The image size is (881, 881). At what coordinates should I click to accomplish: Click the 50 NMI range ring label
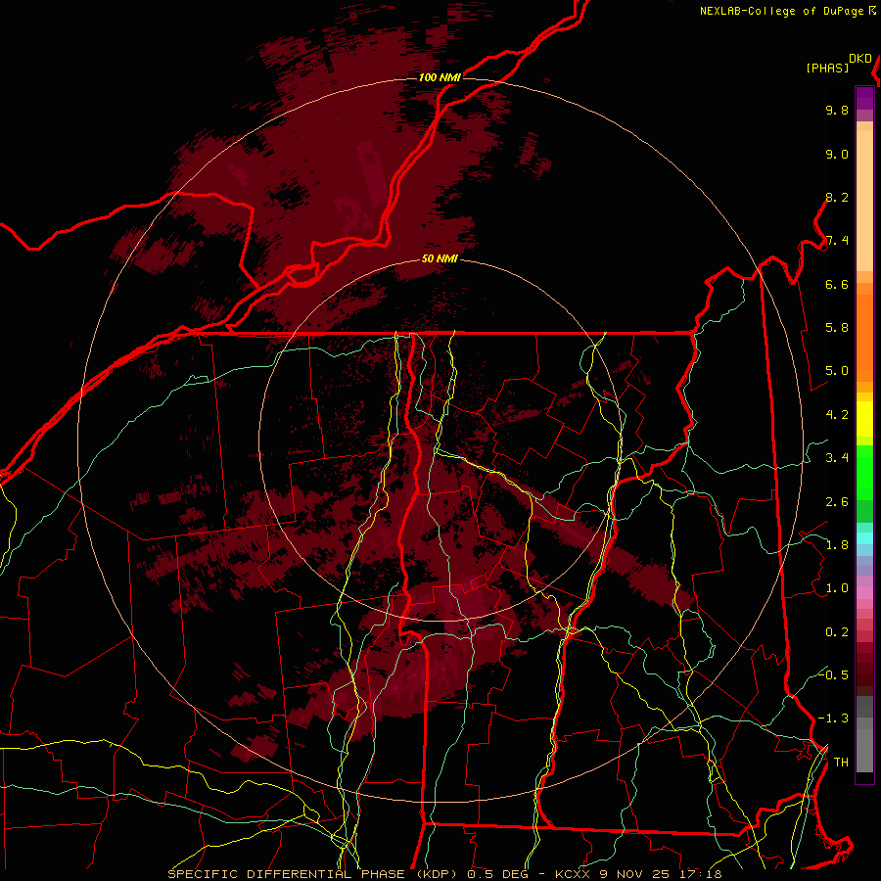[440, 258]
